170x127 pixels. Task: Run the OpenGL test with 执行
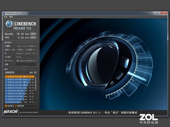pyautogui.click(x=33, y=34)
